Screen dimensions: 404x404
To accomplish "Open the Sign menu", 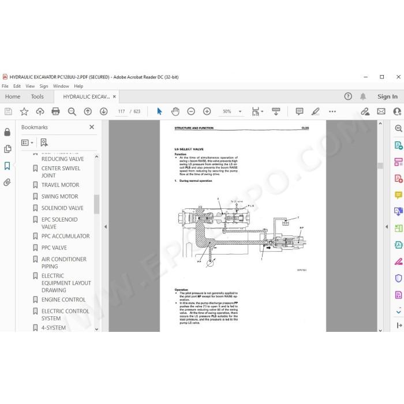I will point(44,86).
